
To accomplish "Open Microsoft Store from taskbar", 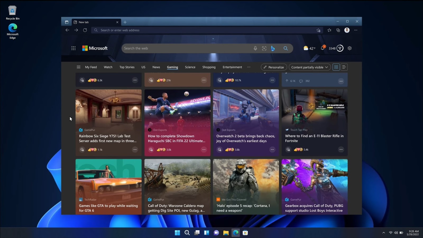I will pyautogui.click(x=245, y=233).
